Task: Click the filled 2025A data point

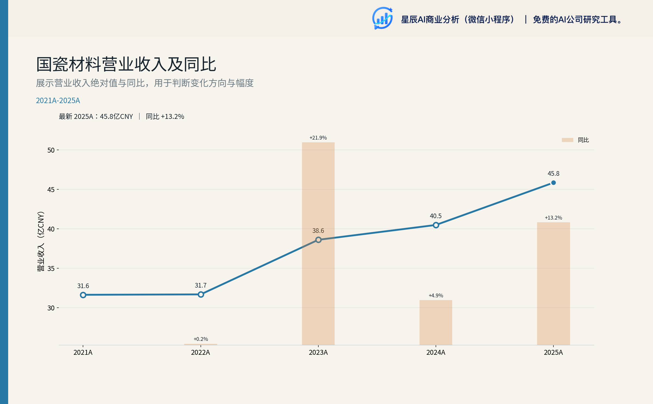Action: tap(553, 183)
